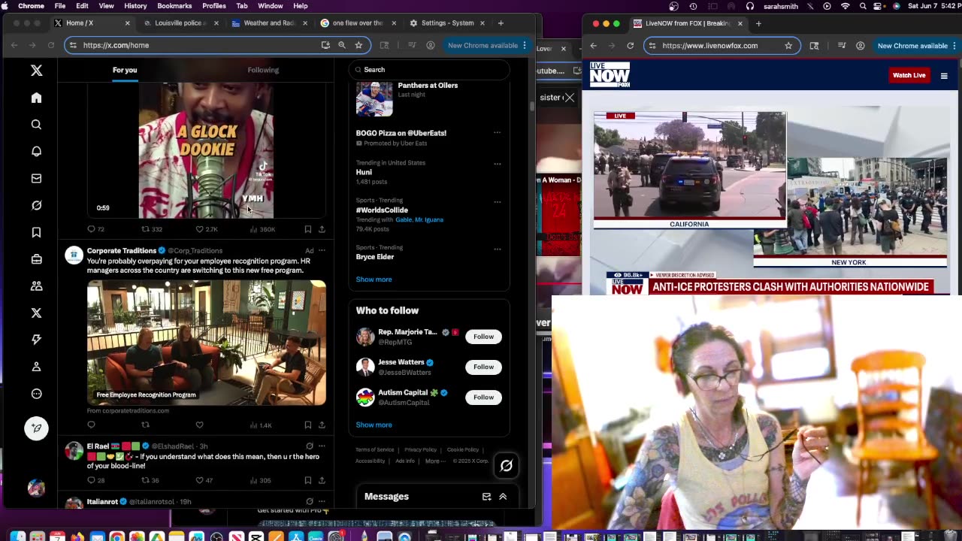Viewport: 962px width, 541px height.
Task: Open Verified Orgs lightning icon in sidebar
Action: coord(36,340)
